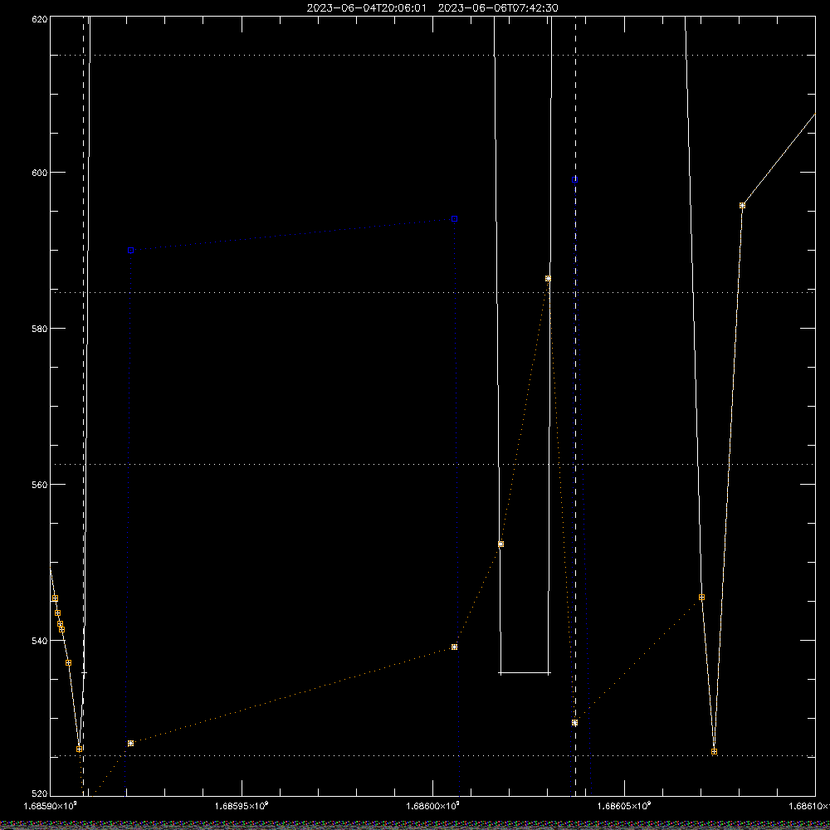Click the x-axis label 1.68595×10⁹
This screenshot has height=830, width=830.
242,806
